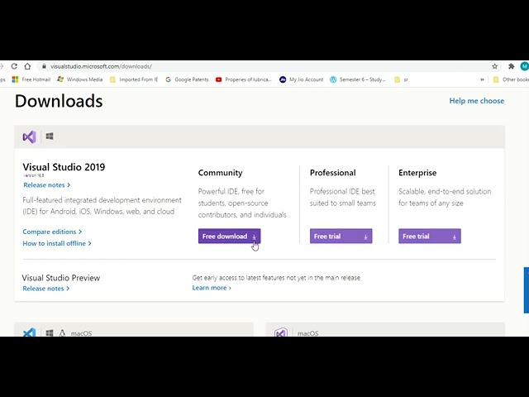This screenshot has height=397, width=529.
Task: Show hidden bookmarks with the chevron
Action: 482,79
